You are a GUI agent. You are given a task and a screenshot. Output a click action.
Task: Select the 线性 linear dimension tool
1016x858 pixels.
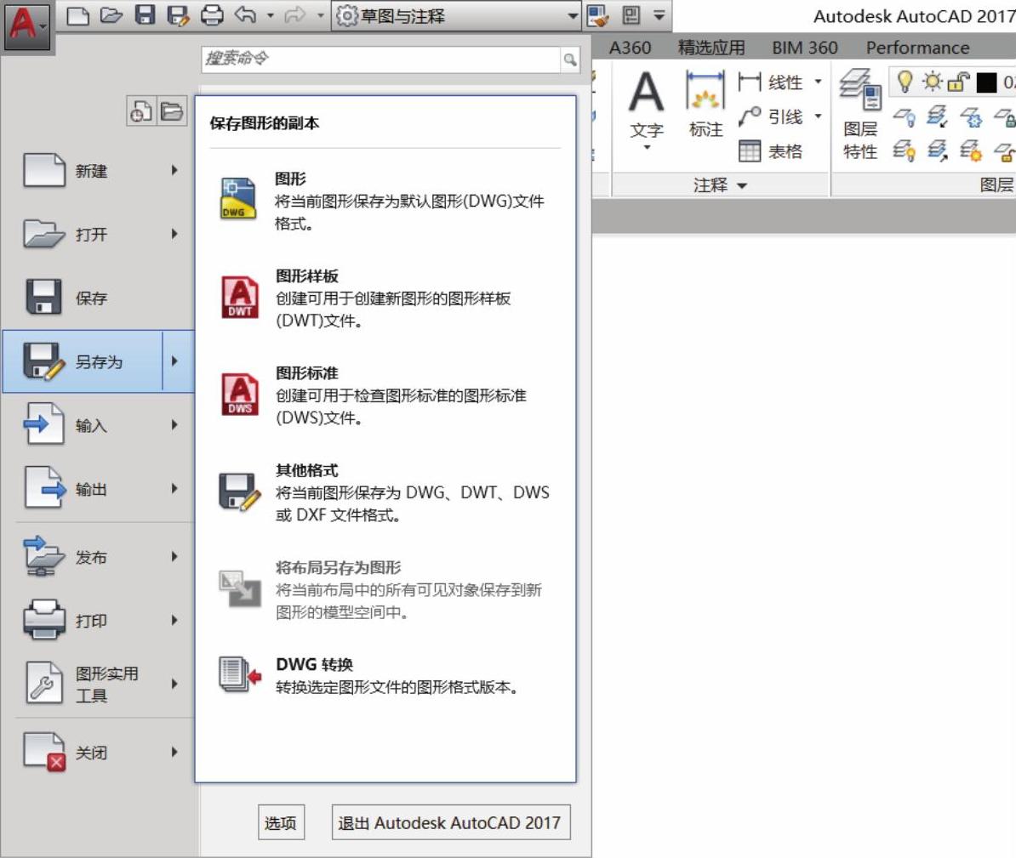click(771, 82)
